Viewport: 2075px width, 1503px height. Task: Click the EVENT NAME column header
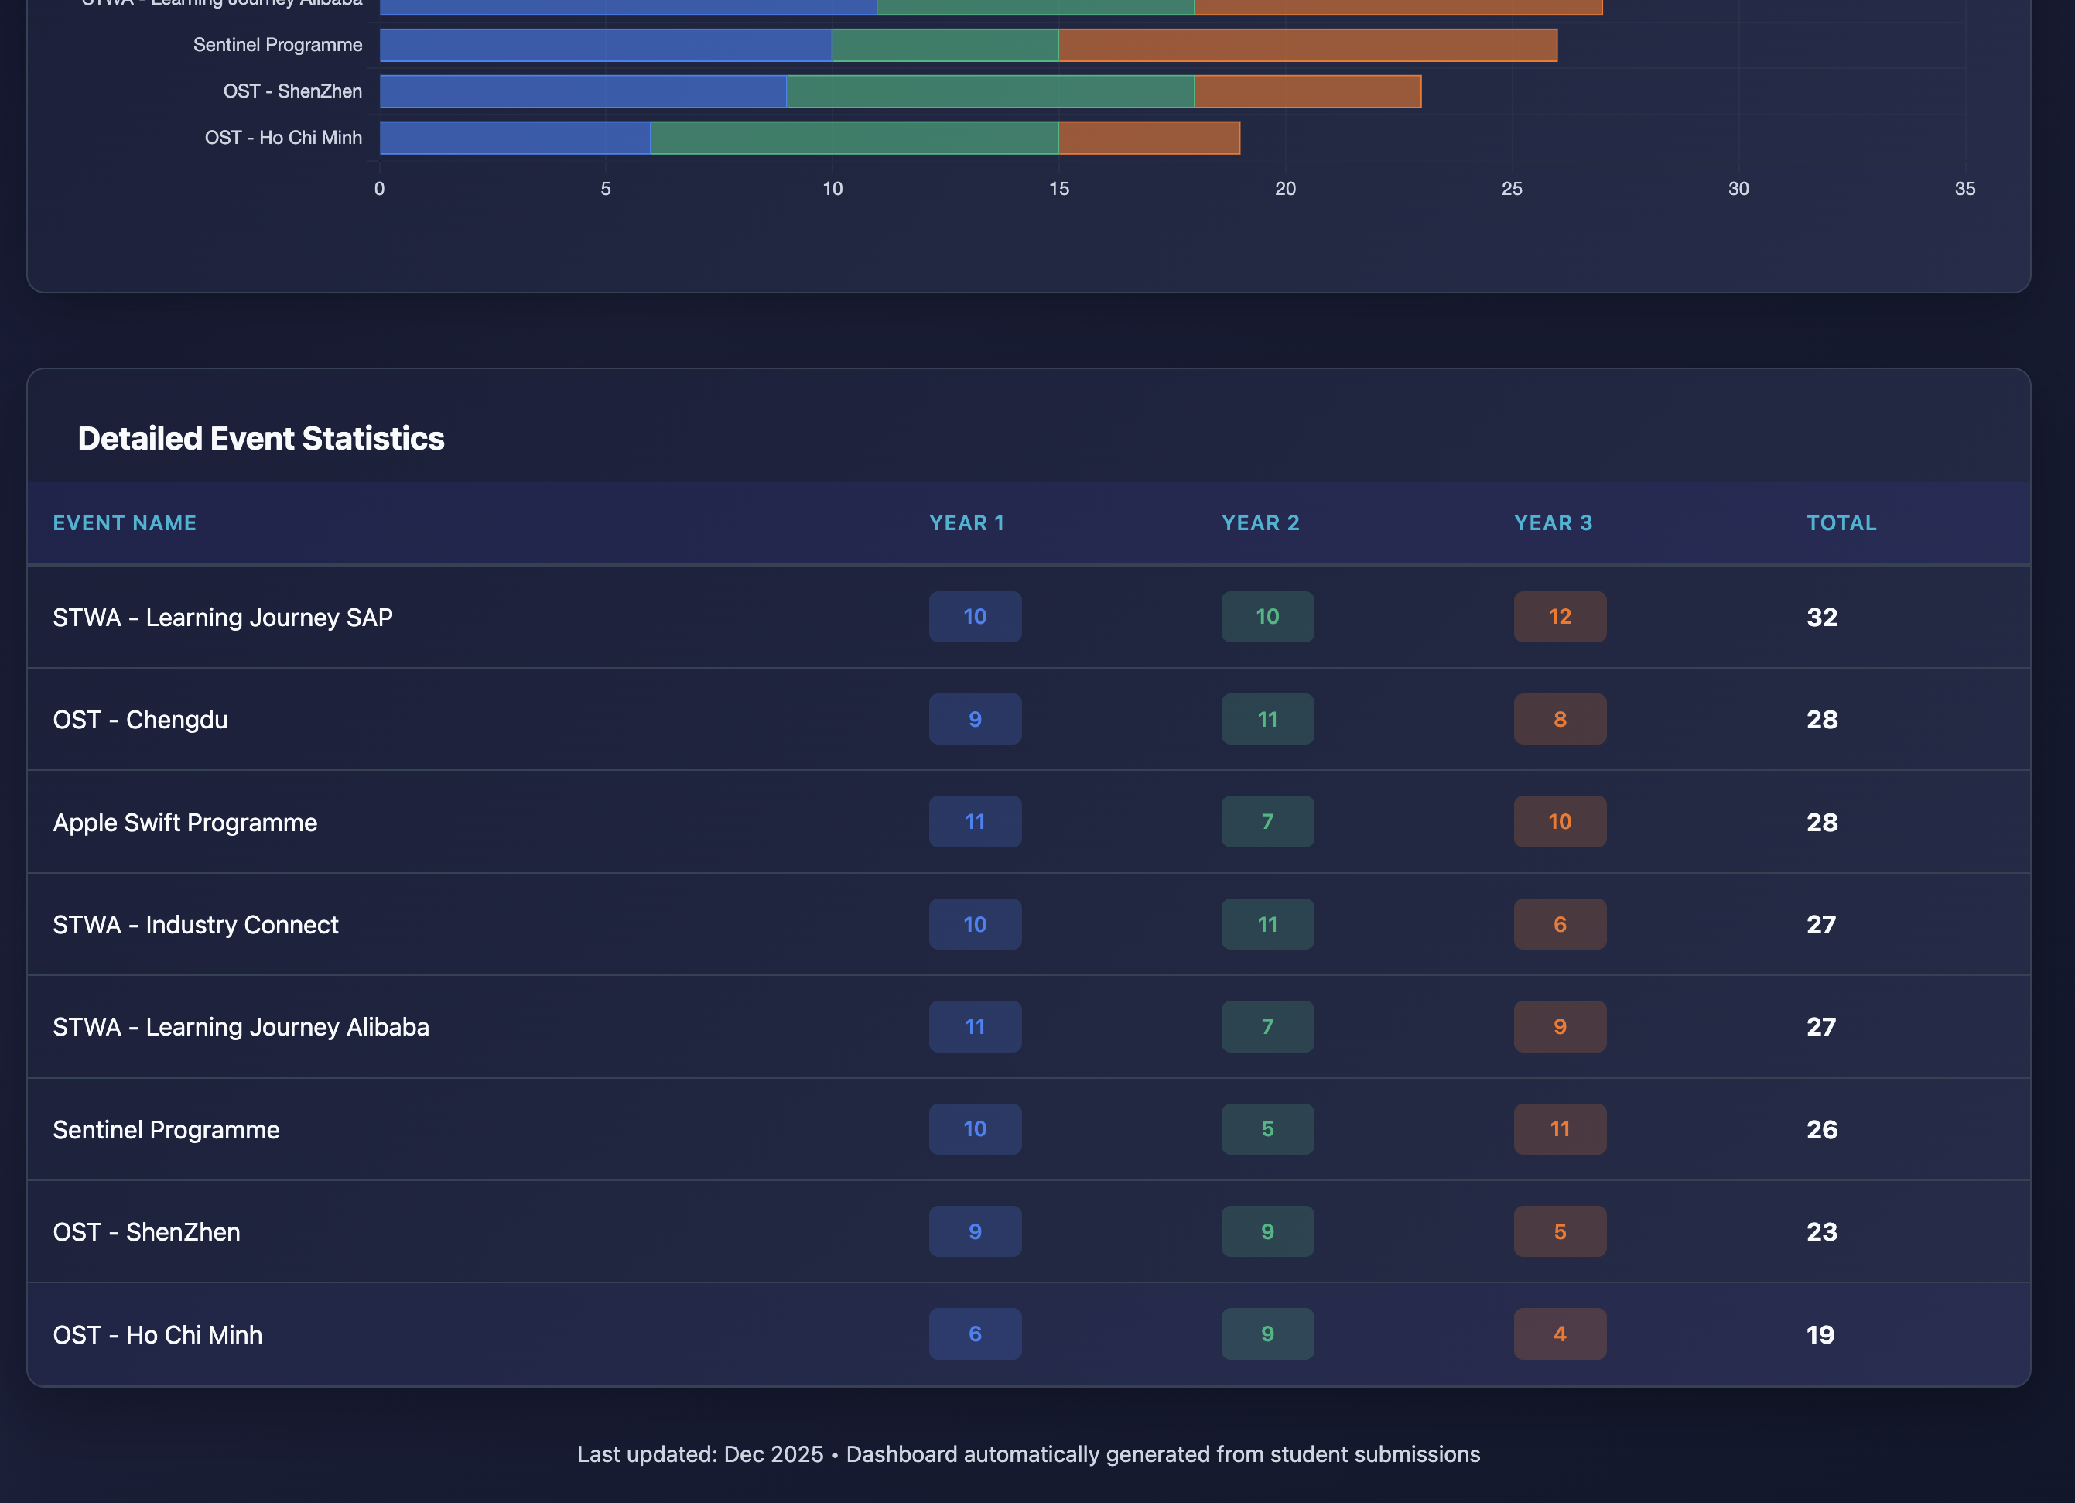pos(125,522)
